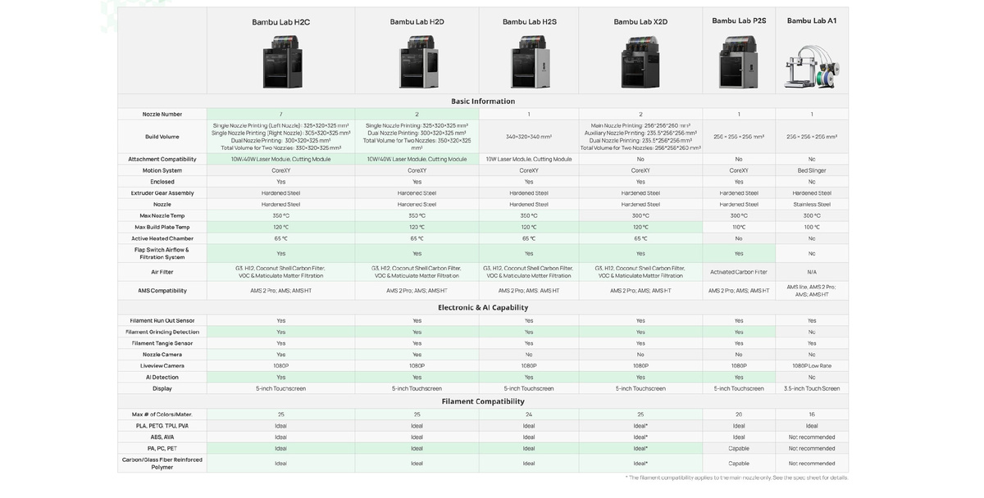
Task: Click the "PA, PC, PET" row label
Action: (162, 448)
